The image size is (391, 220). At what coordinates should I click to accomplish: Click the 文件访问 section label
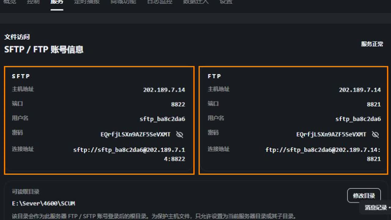(17, 37)
